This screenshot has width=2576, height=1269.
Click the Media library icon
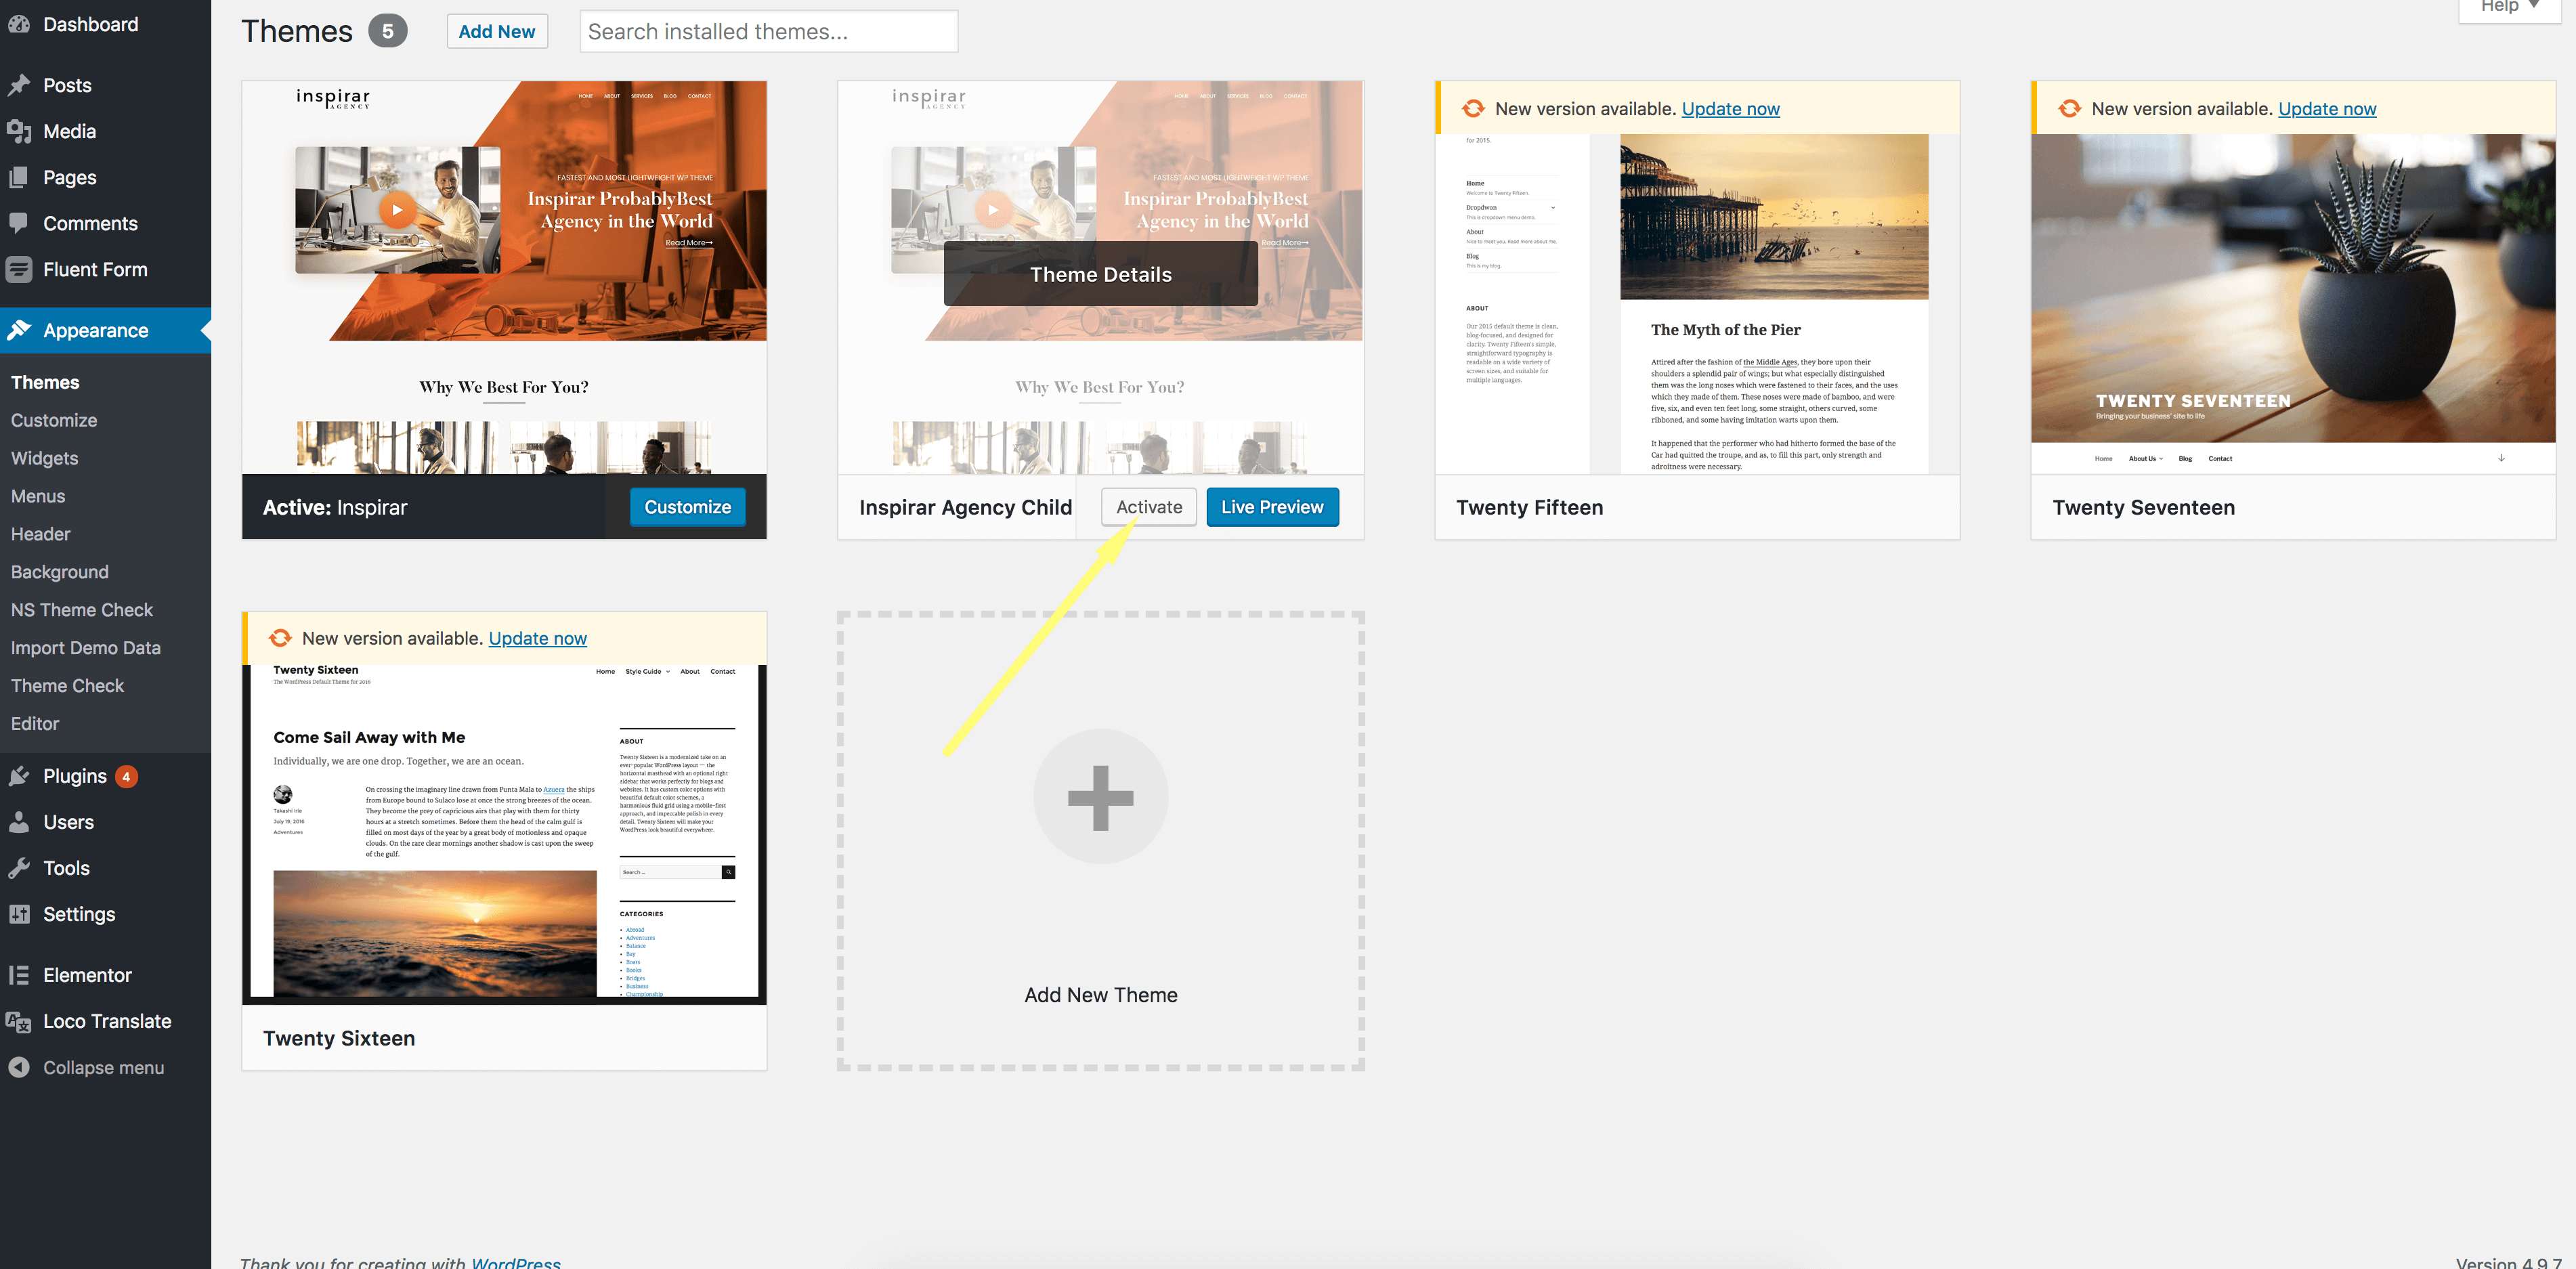(x=19, y=131)
